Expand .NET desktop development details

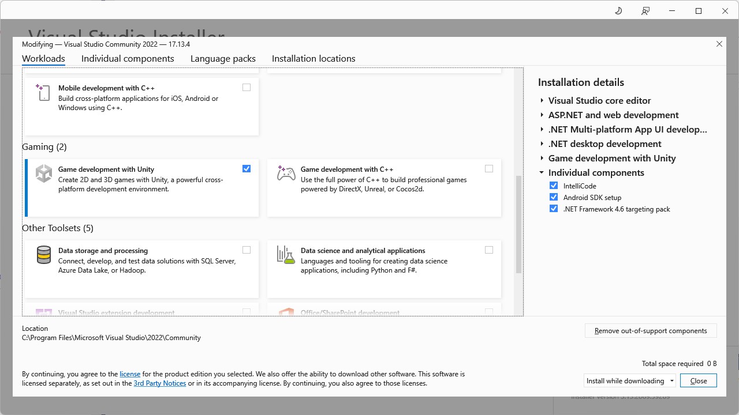(542, 144)
